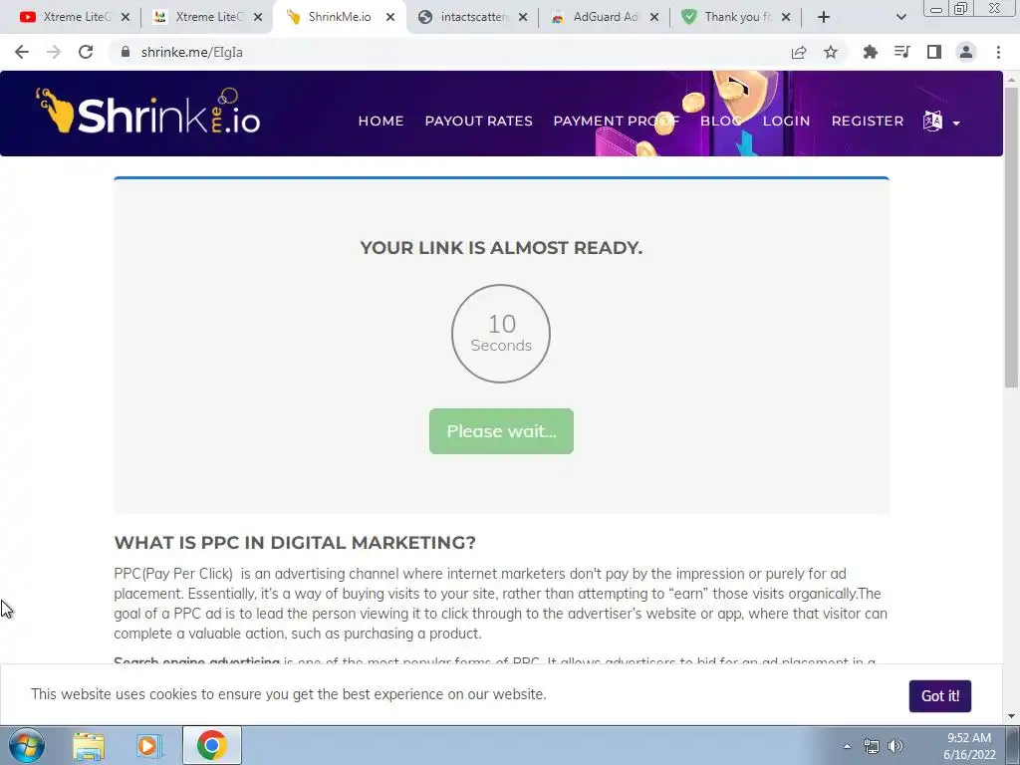Click the Got it! cookie button
1020x765 pixels.
tap(940, 696)
